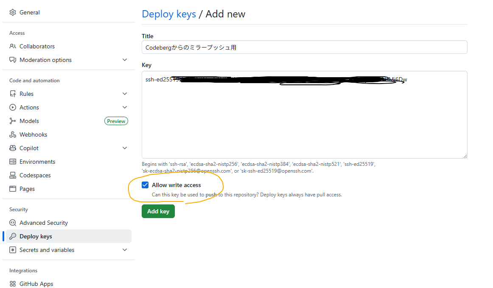Click the Copilot label in sidebar
This screenshot has width=493, height=288.
(29, 148)
